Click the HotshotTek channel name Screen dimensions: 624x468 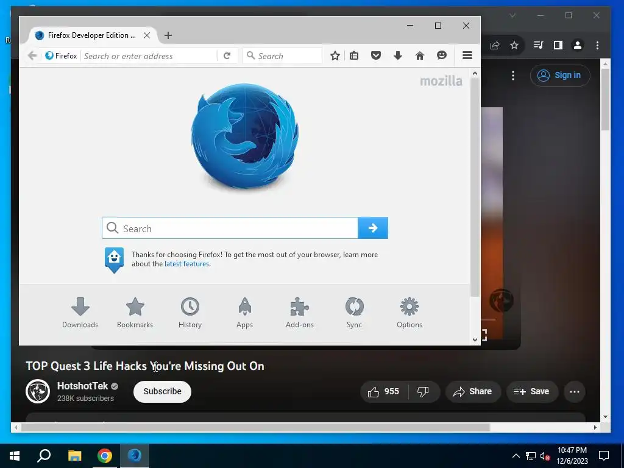pos(82,386)
